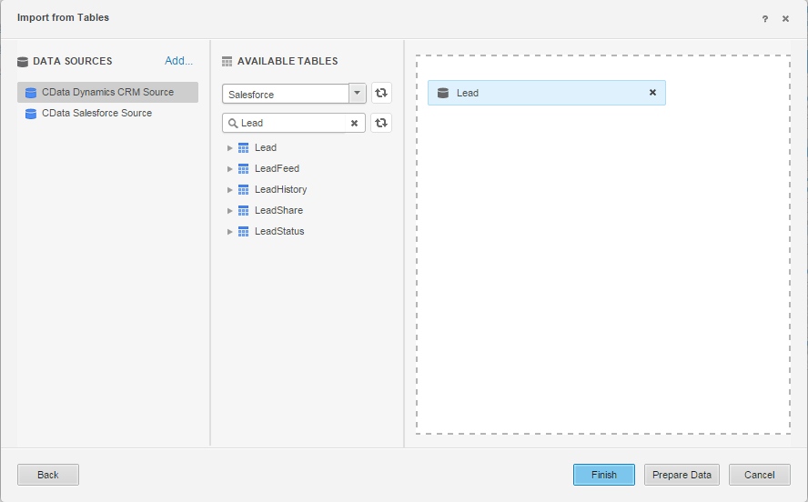Remove the Lead table from selection

click(652, 93)
